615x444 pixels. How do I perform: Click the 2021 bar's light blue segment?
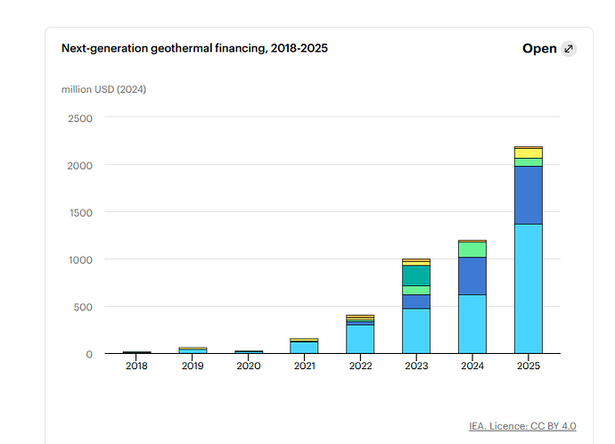tap(304, 348)
